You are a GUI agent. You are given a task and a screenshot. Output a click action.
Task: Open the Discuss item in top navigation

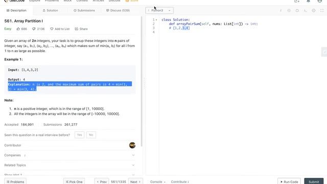(x=114, y=1)
